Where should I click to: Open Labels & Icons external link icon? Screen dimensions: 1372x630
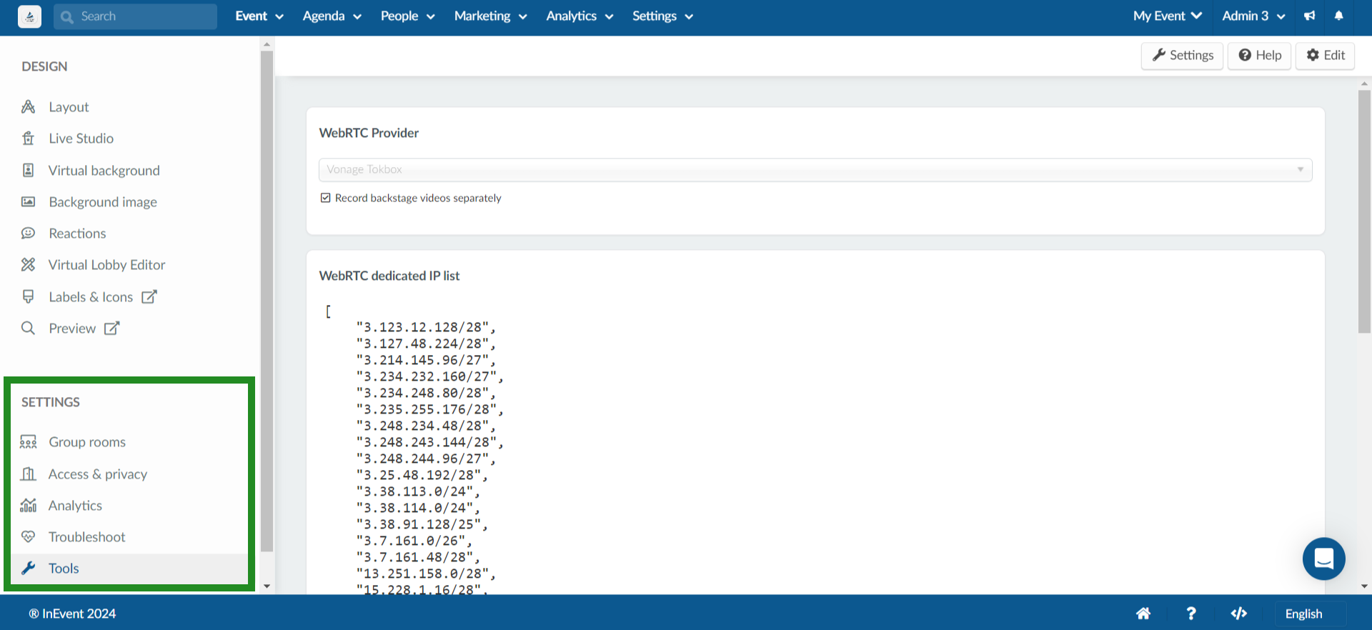(149, 296)
